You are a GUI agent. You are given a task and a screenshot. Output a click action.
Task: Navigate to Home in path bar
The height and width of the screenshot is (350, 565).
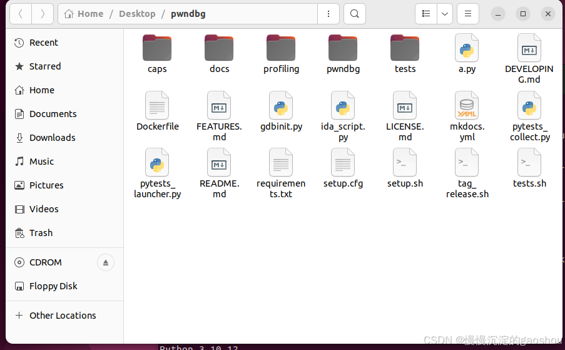84,14
